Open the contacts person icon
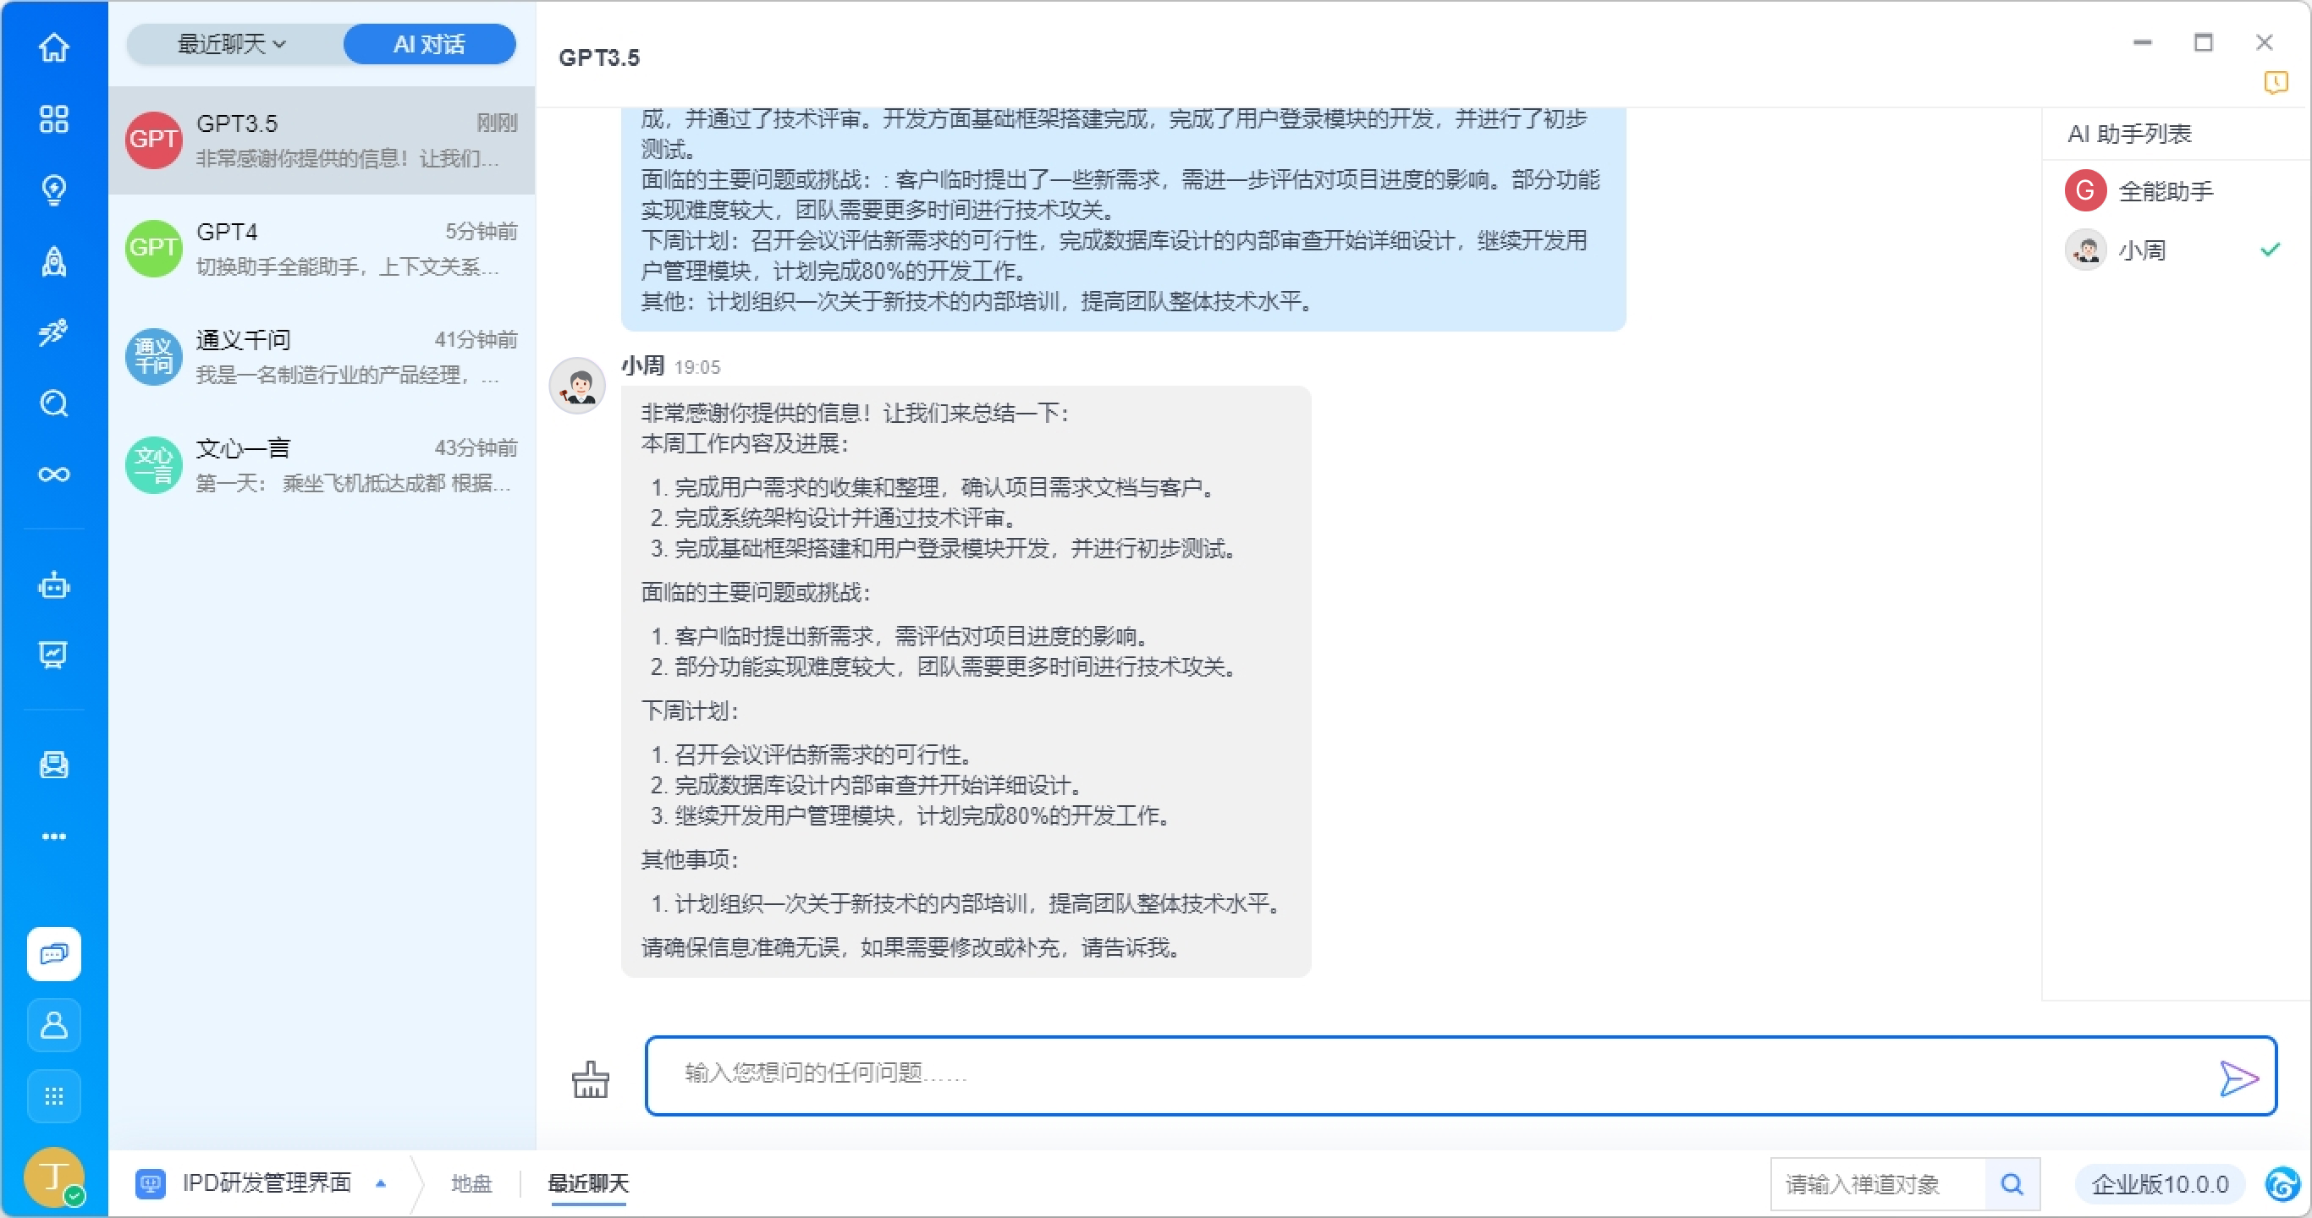This screenshot has height=1218, width=2312. tap(54, 1024)
